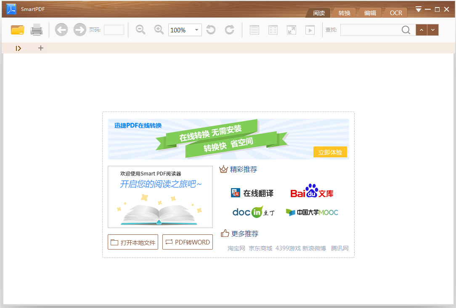Click the search magnifier icon
Screen dimensions: 456x308
coord(406,30)
